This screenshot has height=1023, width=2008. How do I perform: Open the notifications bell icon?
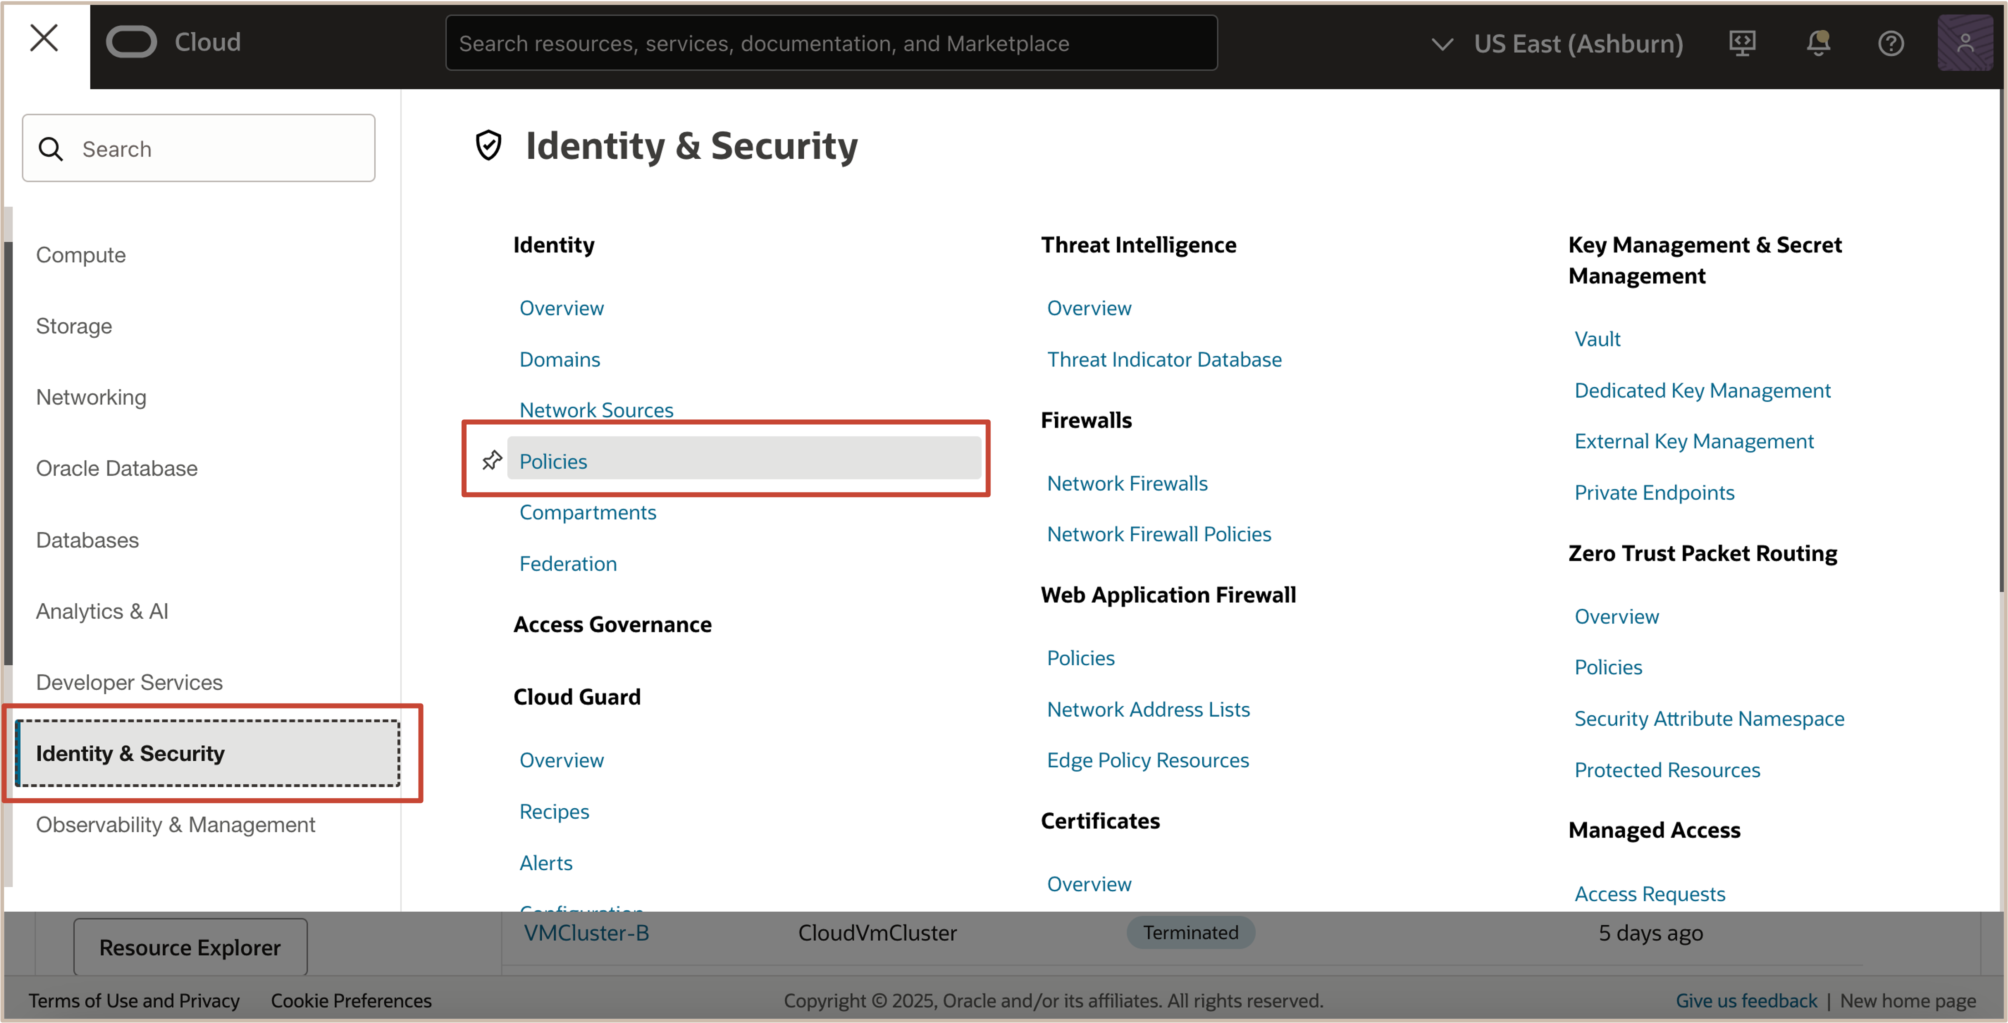point(1818,44)
